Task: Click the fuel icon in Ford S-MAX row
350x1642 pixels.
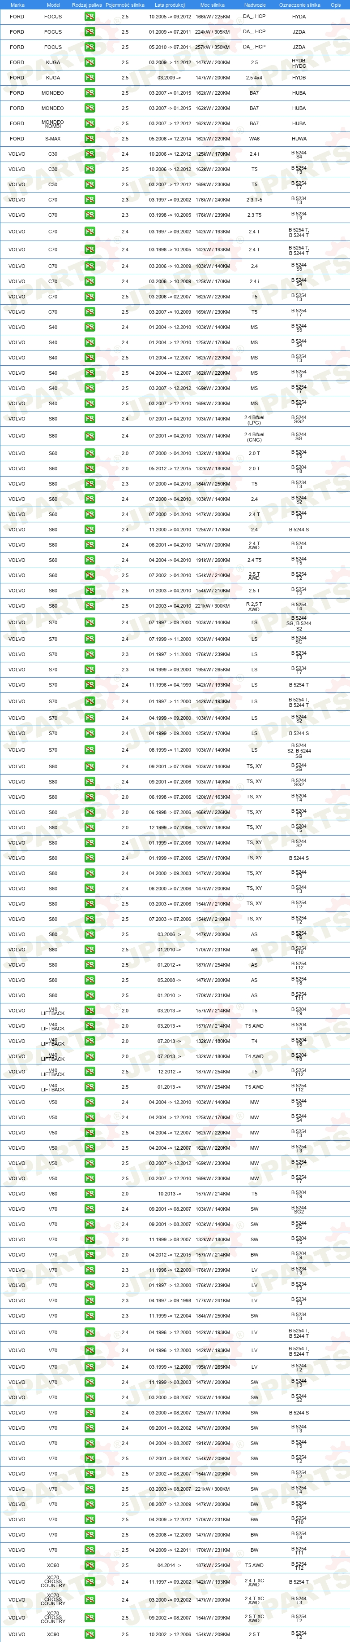Action: [x=90, y=138]
